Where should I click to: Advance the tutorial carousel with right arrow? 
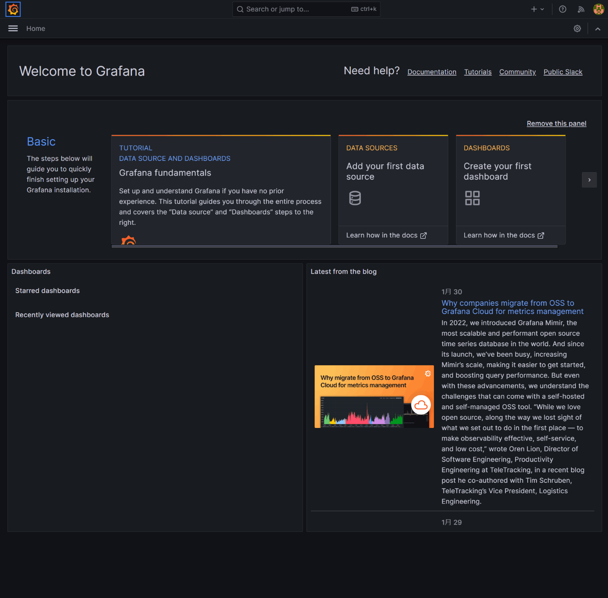pyautogui.click(x=589, y=180)
